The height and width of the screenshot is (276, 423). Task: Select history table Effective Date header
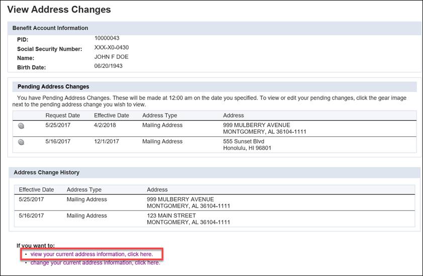pos(36,190)
